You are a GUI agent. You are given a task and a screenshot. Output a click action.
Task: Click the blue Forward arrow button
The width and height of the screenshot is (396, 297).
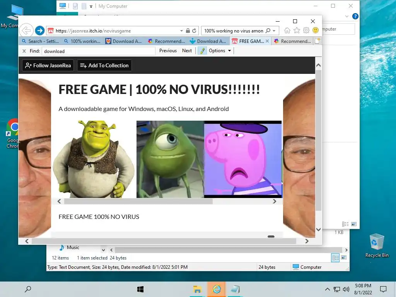40,31
